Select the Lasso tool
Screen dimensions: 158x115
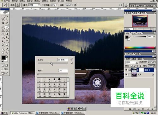[x=3, y=19]
